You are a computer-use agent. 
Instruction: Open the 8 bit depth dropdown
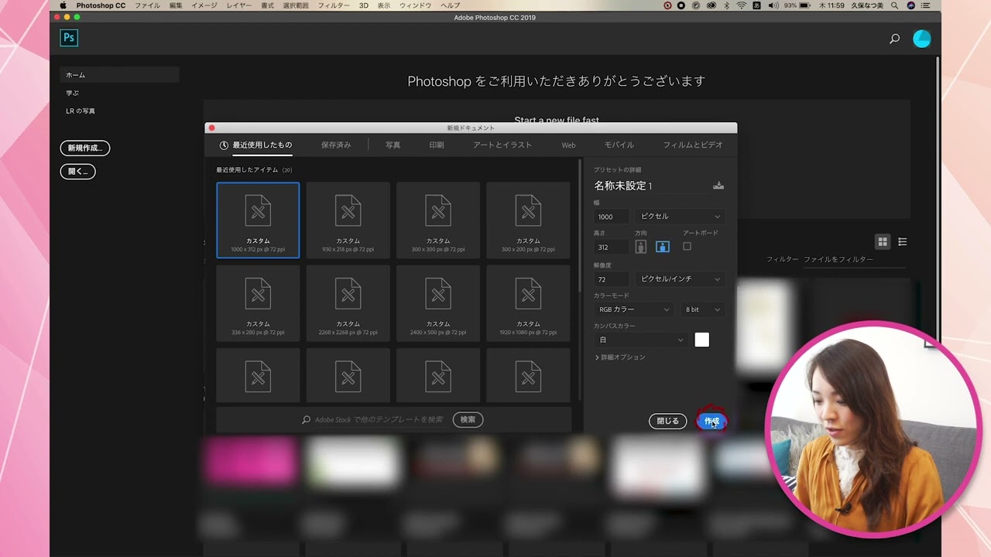(x=702, y=309)
